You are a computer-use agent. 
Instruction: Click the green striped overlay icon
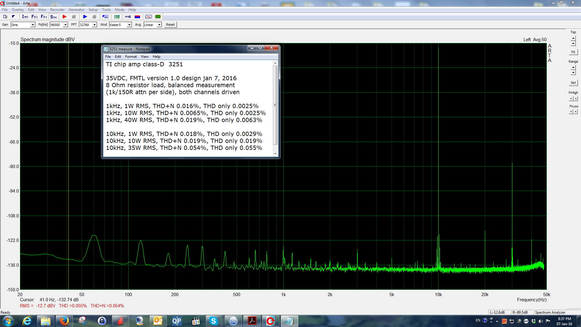pyautogui.click(x=117, y=17)
